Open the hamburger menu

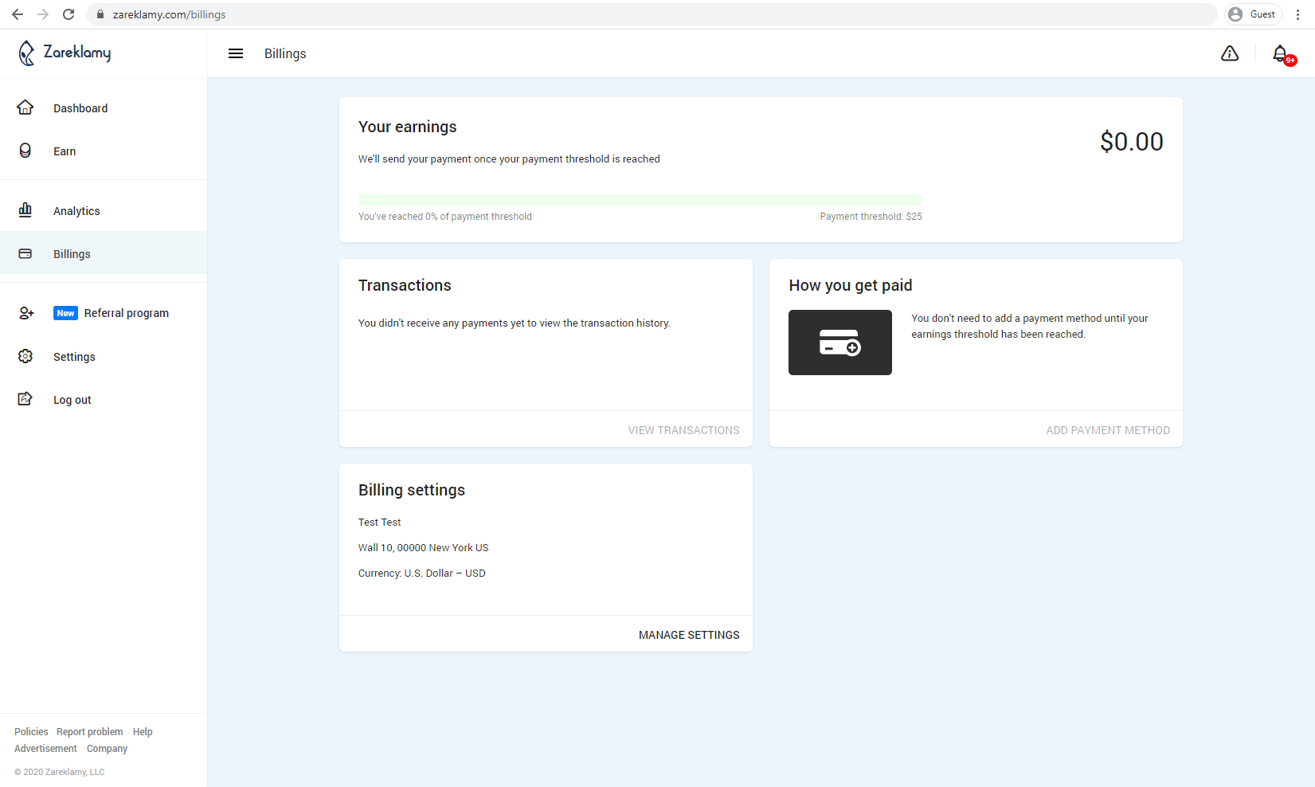pyautogui.click(x=236, y=53)
